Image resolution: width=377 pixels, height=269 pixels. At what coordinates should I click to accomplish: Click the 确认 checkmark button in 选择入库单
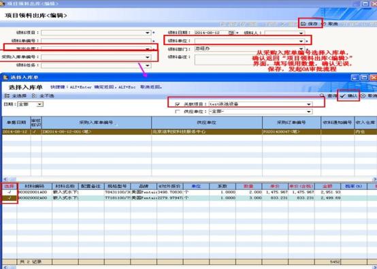348,96
